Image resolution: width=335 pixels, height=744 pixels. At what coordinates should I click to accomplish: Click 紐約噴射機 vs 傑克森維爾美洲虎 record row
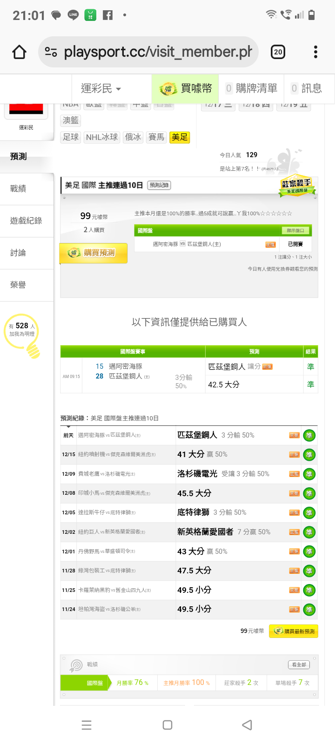pyautogui.click(x=189, y=454)
